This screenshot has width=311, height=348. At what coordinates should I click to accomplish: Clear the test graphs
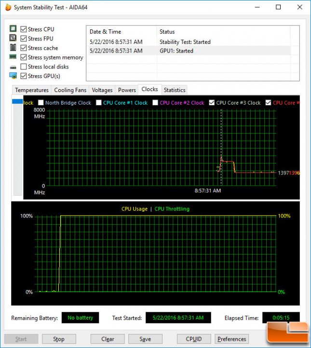pyautogui.click(x=108, y=339)
